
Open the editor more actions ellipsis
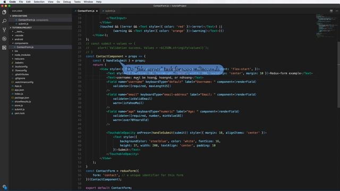[337, 11]
